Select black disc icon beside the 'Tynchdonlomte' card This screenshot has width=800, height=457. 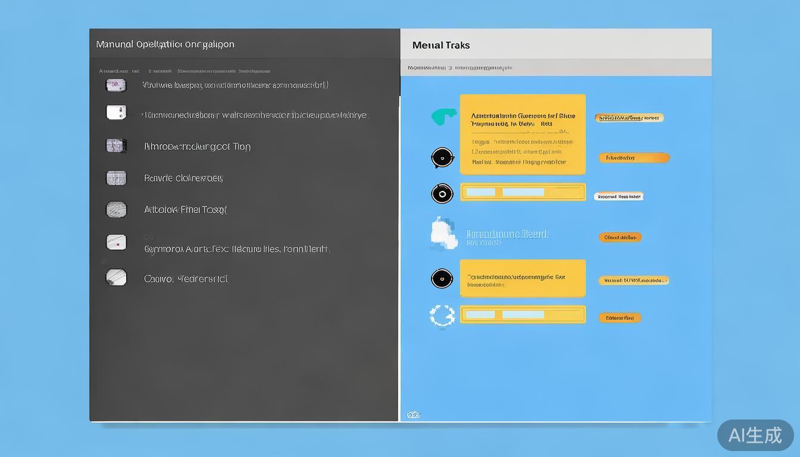point(442,278)
